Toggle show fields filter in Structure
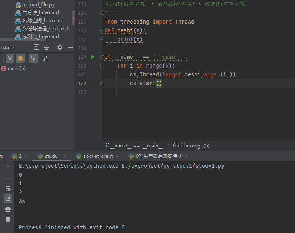 [x=20, y=58]
